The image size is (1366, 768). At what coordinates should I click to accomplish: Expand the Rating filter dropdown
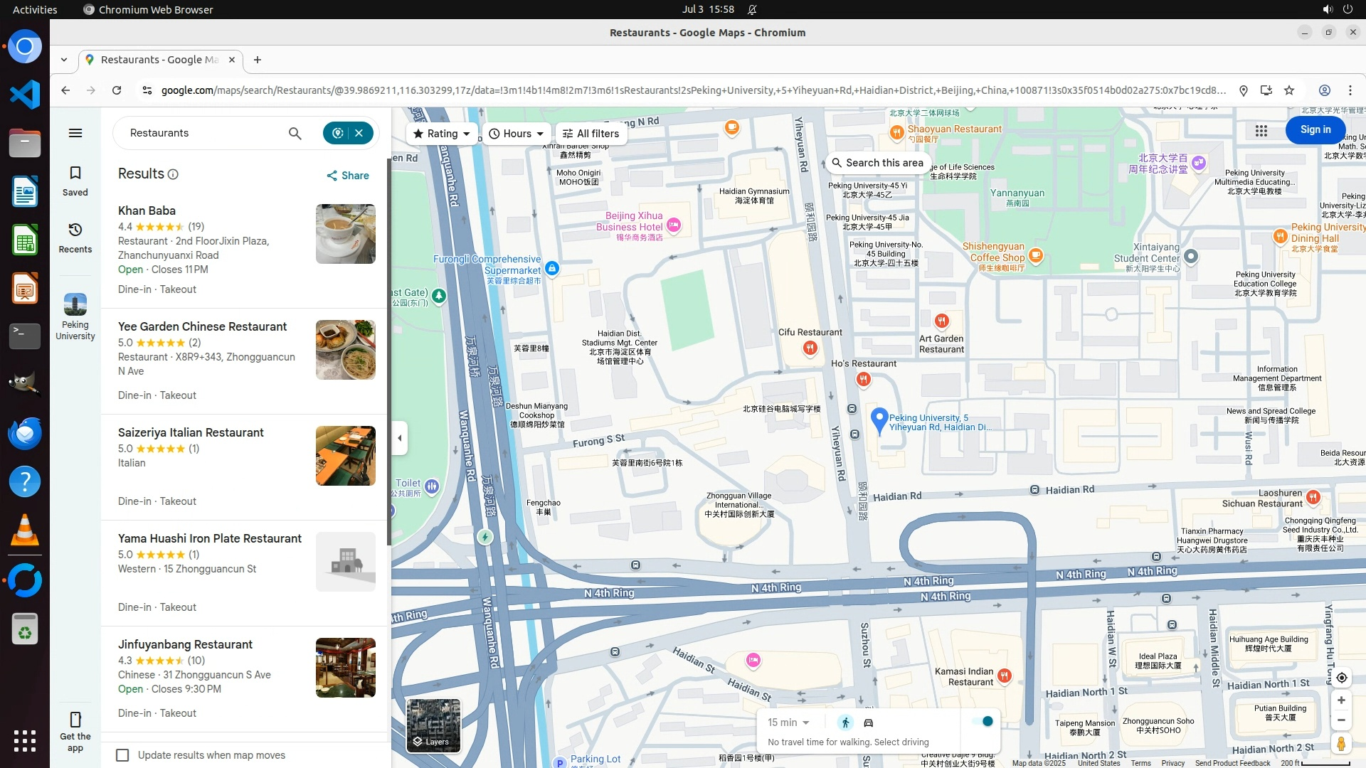coord(442,134)
